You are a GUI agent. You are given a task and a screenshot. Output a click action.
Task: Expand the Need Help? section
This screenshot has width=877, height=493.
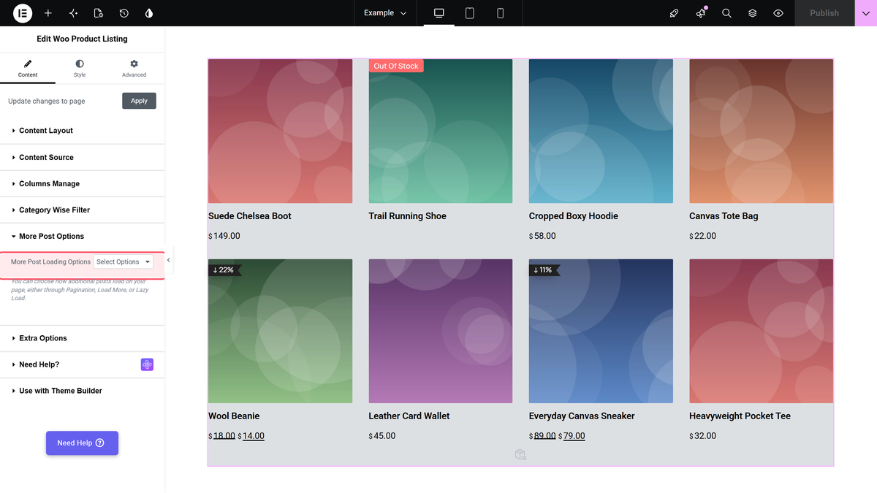83,364
